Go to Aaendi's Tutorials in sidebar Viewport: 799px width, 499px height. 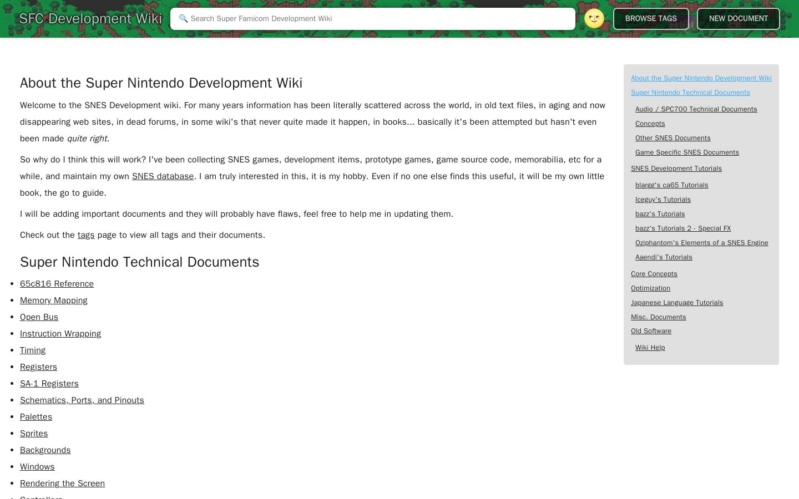[664, 257]
